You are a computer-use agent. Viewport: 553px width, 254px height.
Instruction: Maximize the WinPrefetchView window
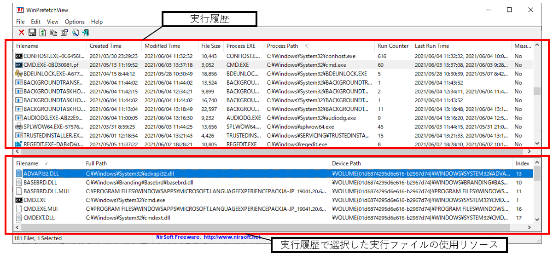(x=509, y=10)
